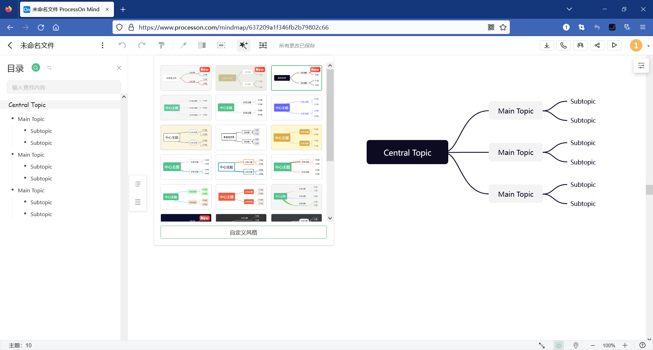Open the browser hamburger menu
The image size is (653, 350).
pos(643,27)
